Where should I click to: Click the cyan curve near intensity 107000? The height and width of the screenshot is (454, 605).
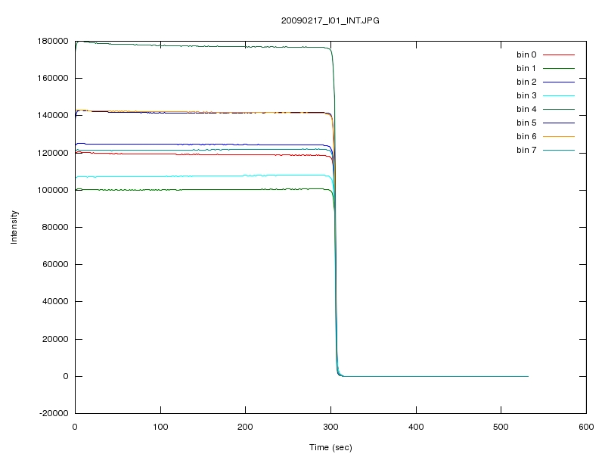click(x=204, y=176)
